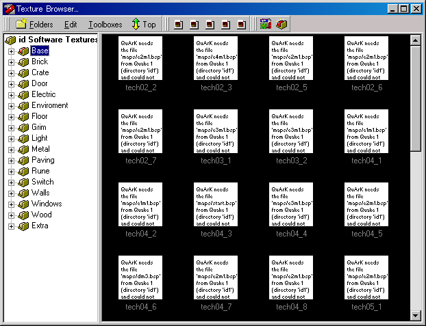Select the tech04_1 texture thumbnail
Image resolution: width=426 pixels, height=326 pixels.
pyautogui.click(x=366, y=131)
